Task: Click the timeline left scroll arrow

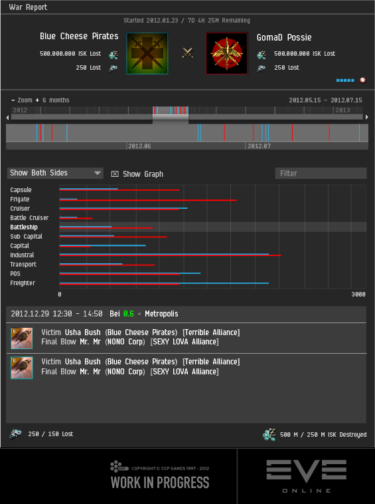Action: 8,118
